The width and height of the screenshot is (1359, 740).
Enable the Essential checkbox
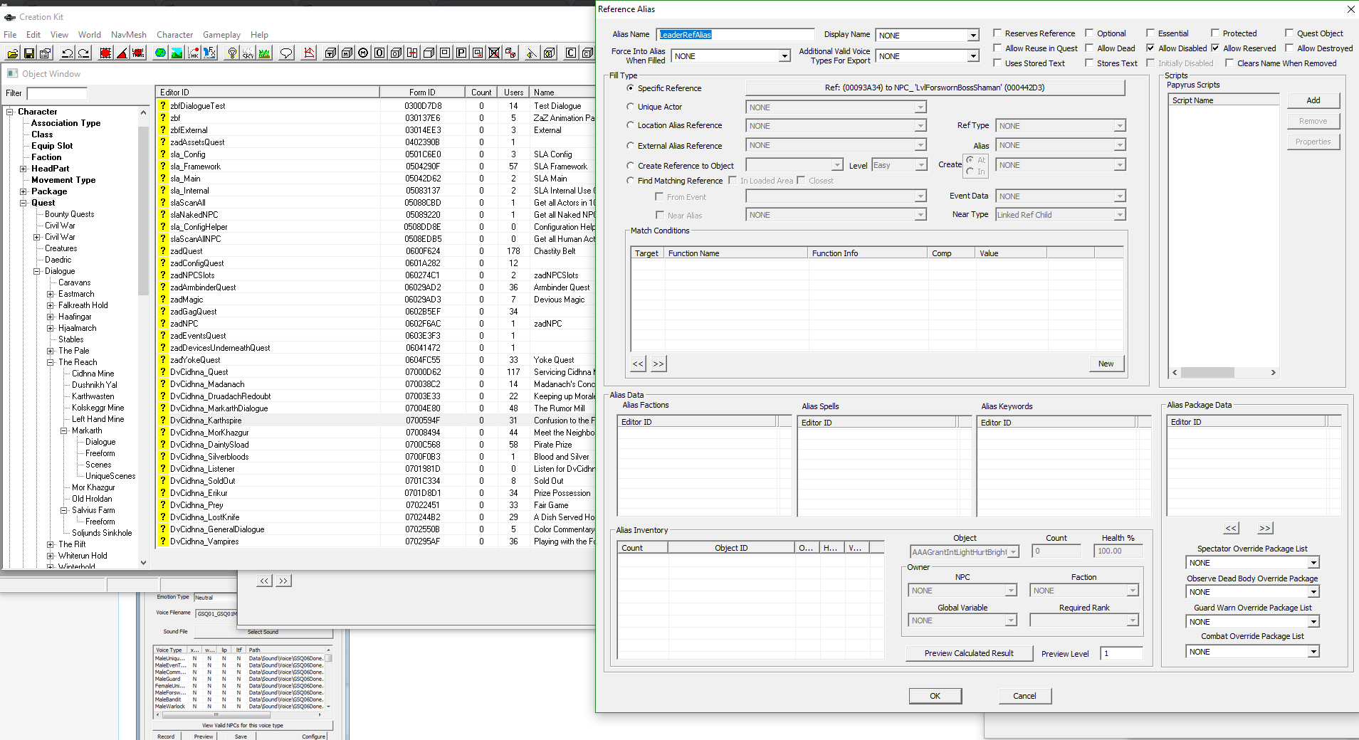[1150, 33]
